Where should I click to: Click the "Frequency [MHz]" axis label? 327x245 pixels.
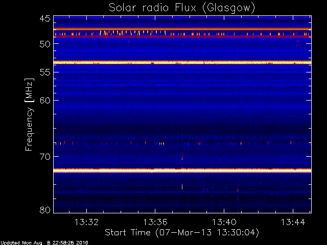tap(29, 114)
